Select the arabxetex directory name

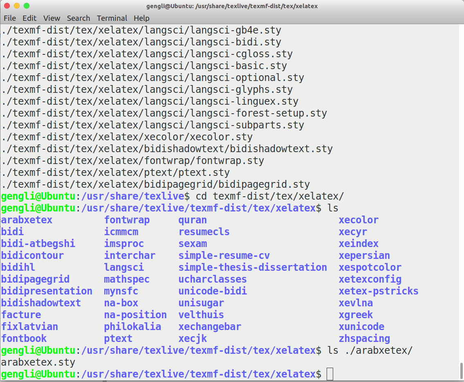click(26, 220)
